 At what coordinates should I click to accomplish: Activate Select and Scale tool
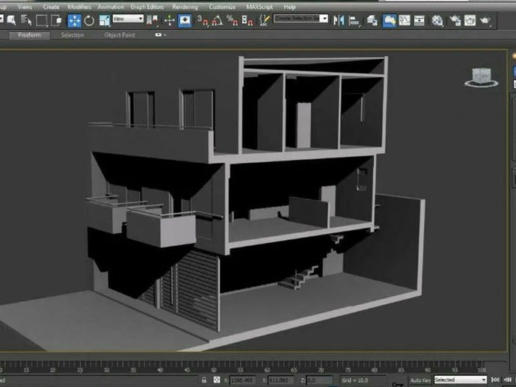[x=104, y=20]
